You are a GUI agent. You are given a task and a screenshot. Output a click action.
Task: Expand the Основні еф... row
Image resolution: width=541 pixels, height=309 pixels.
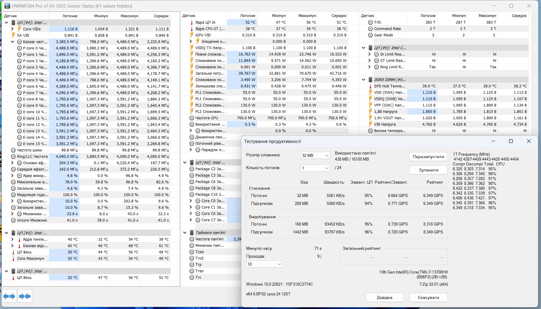(x=12, y=163)
